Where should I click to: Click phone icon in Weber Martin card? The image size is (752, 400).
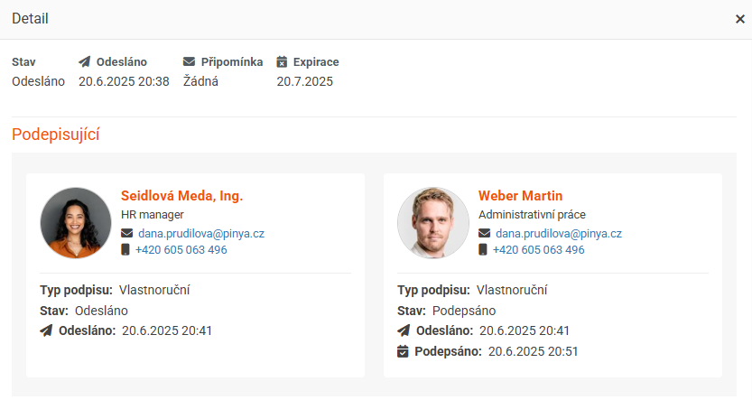pyautogui.click(x=483, y=249)
